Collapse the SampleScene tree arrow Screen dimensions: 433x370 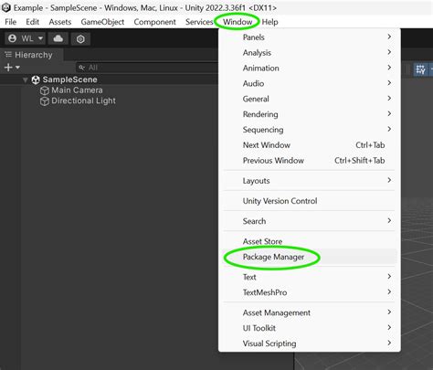click(26, 79)
